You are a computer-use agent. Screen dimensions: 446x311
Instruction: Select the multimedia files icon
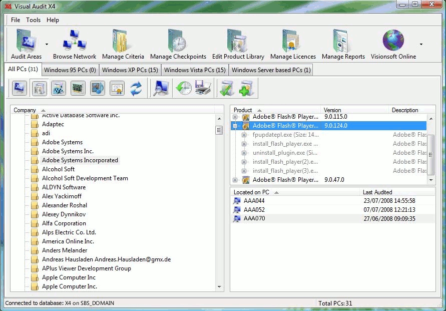97,88
